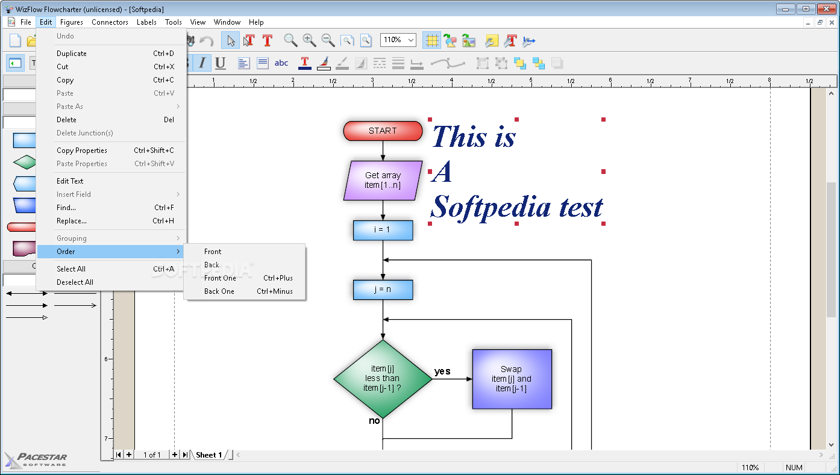Viewport: 840px width, 475px height.
Task: Go to last sheet navigation button
Action: click(x=184, y=455)
